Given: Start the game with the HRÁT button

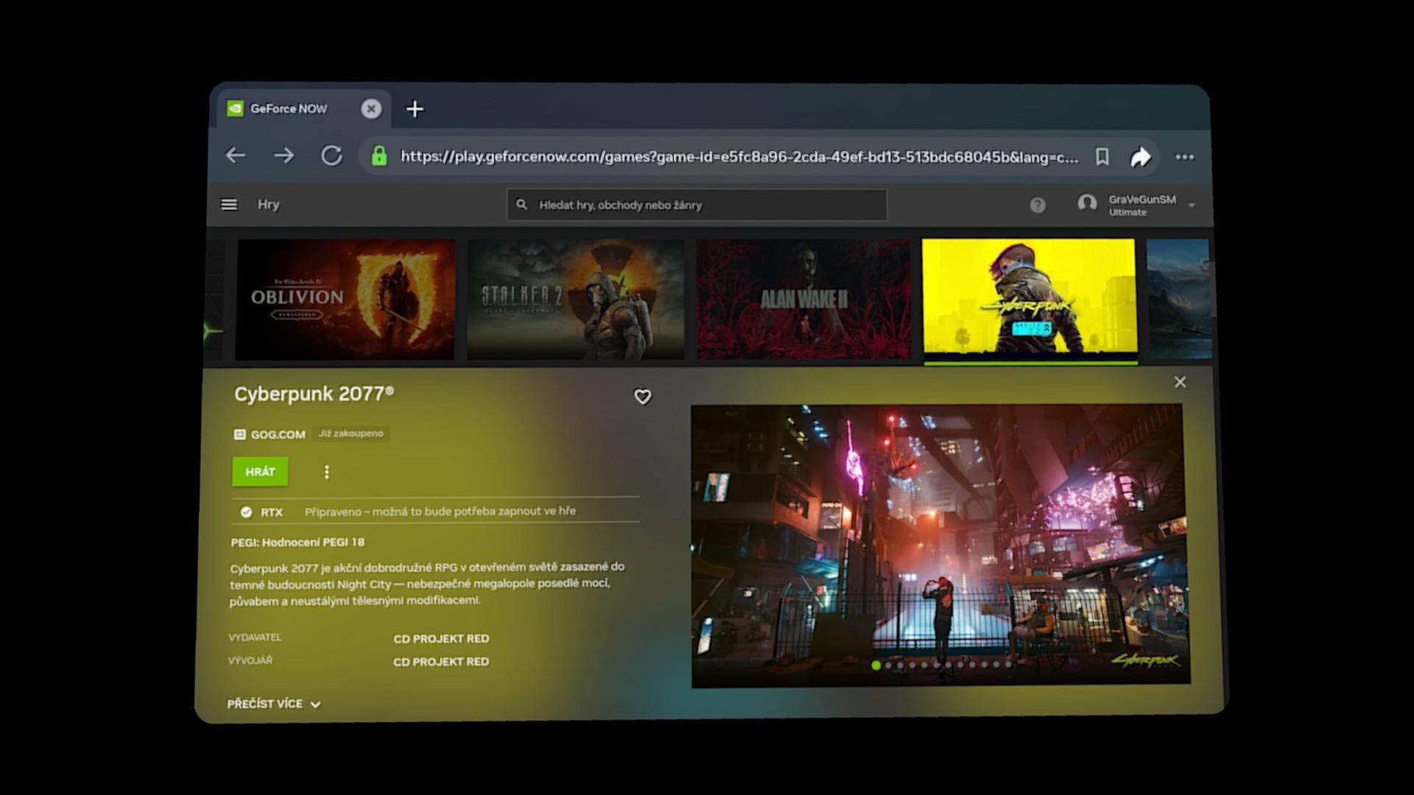Looking at the screenshot, I should pos(260,472).
